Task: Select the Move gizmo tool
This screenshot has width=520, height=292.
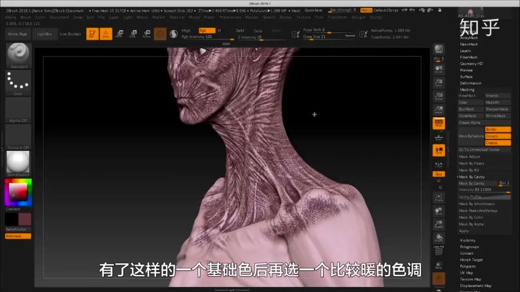Action: point(119,34)
